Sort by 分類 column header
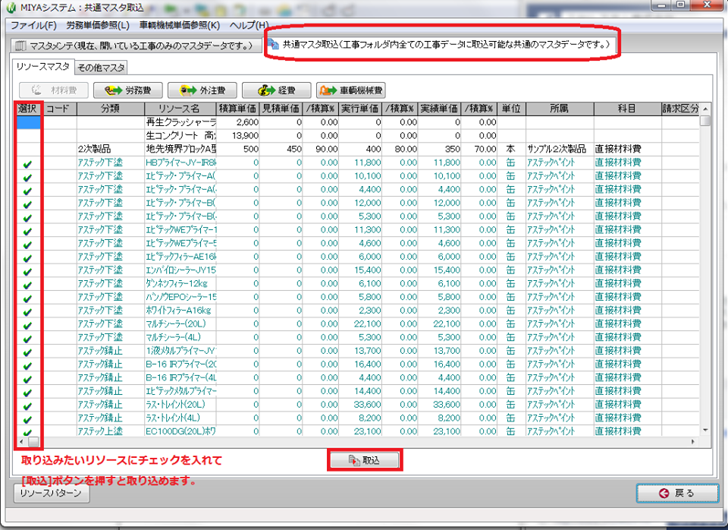The width and height of the screenshot is (728, 530). pyautogui.click(x=111, y=109)
